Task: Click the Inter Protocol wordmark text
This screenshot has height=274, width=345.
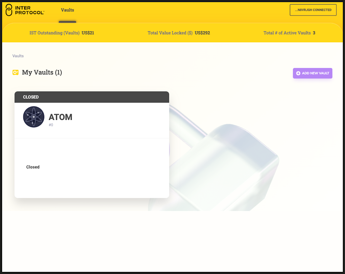Action: click(x=29, y=10)
